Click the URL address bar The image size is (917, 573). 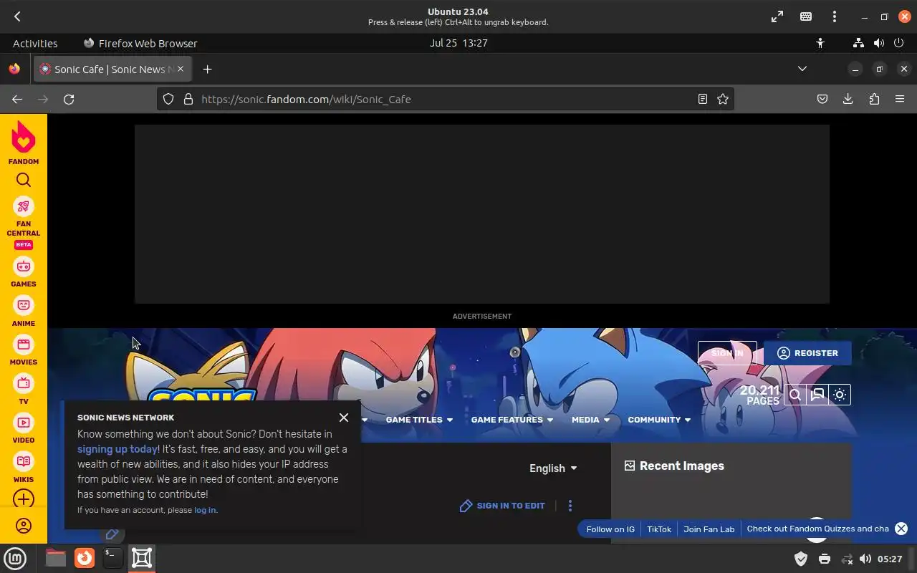point(444,100)
